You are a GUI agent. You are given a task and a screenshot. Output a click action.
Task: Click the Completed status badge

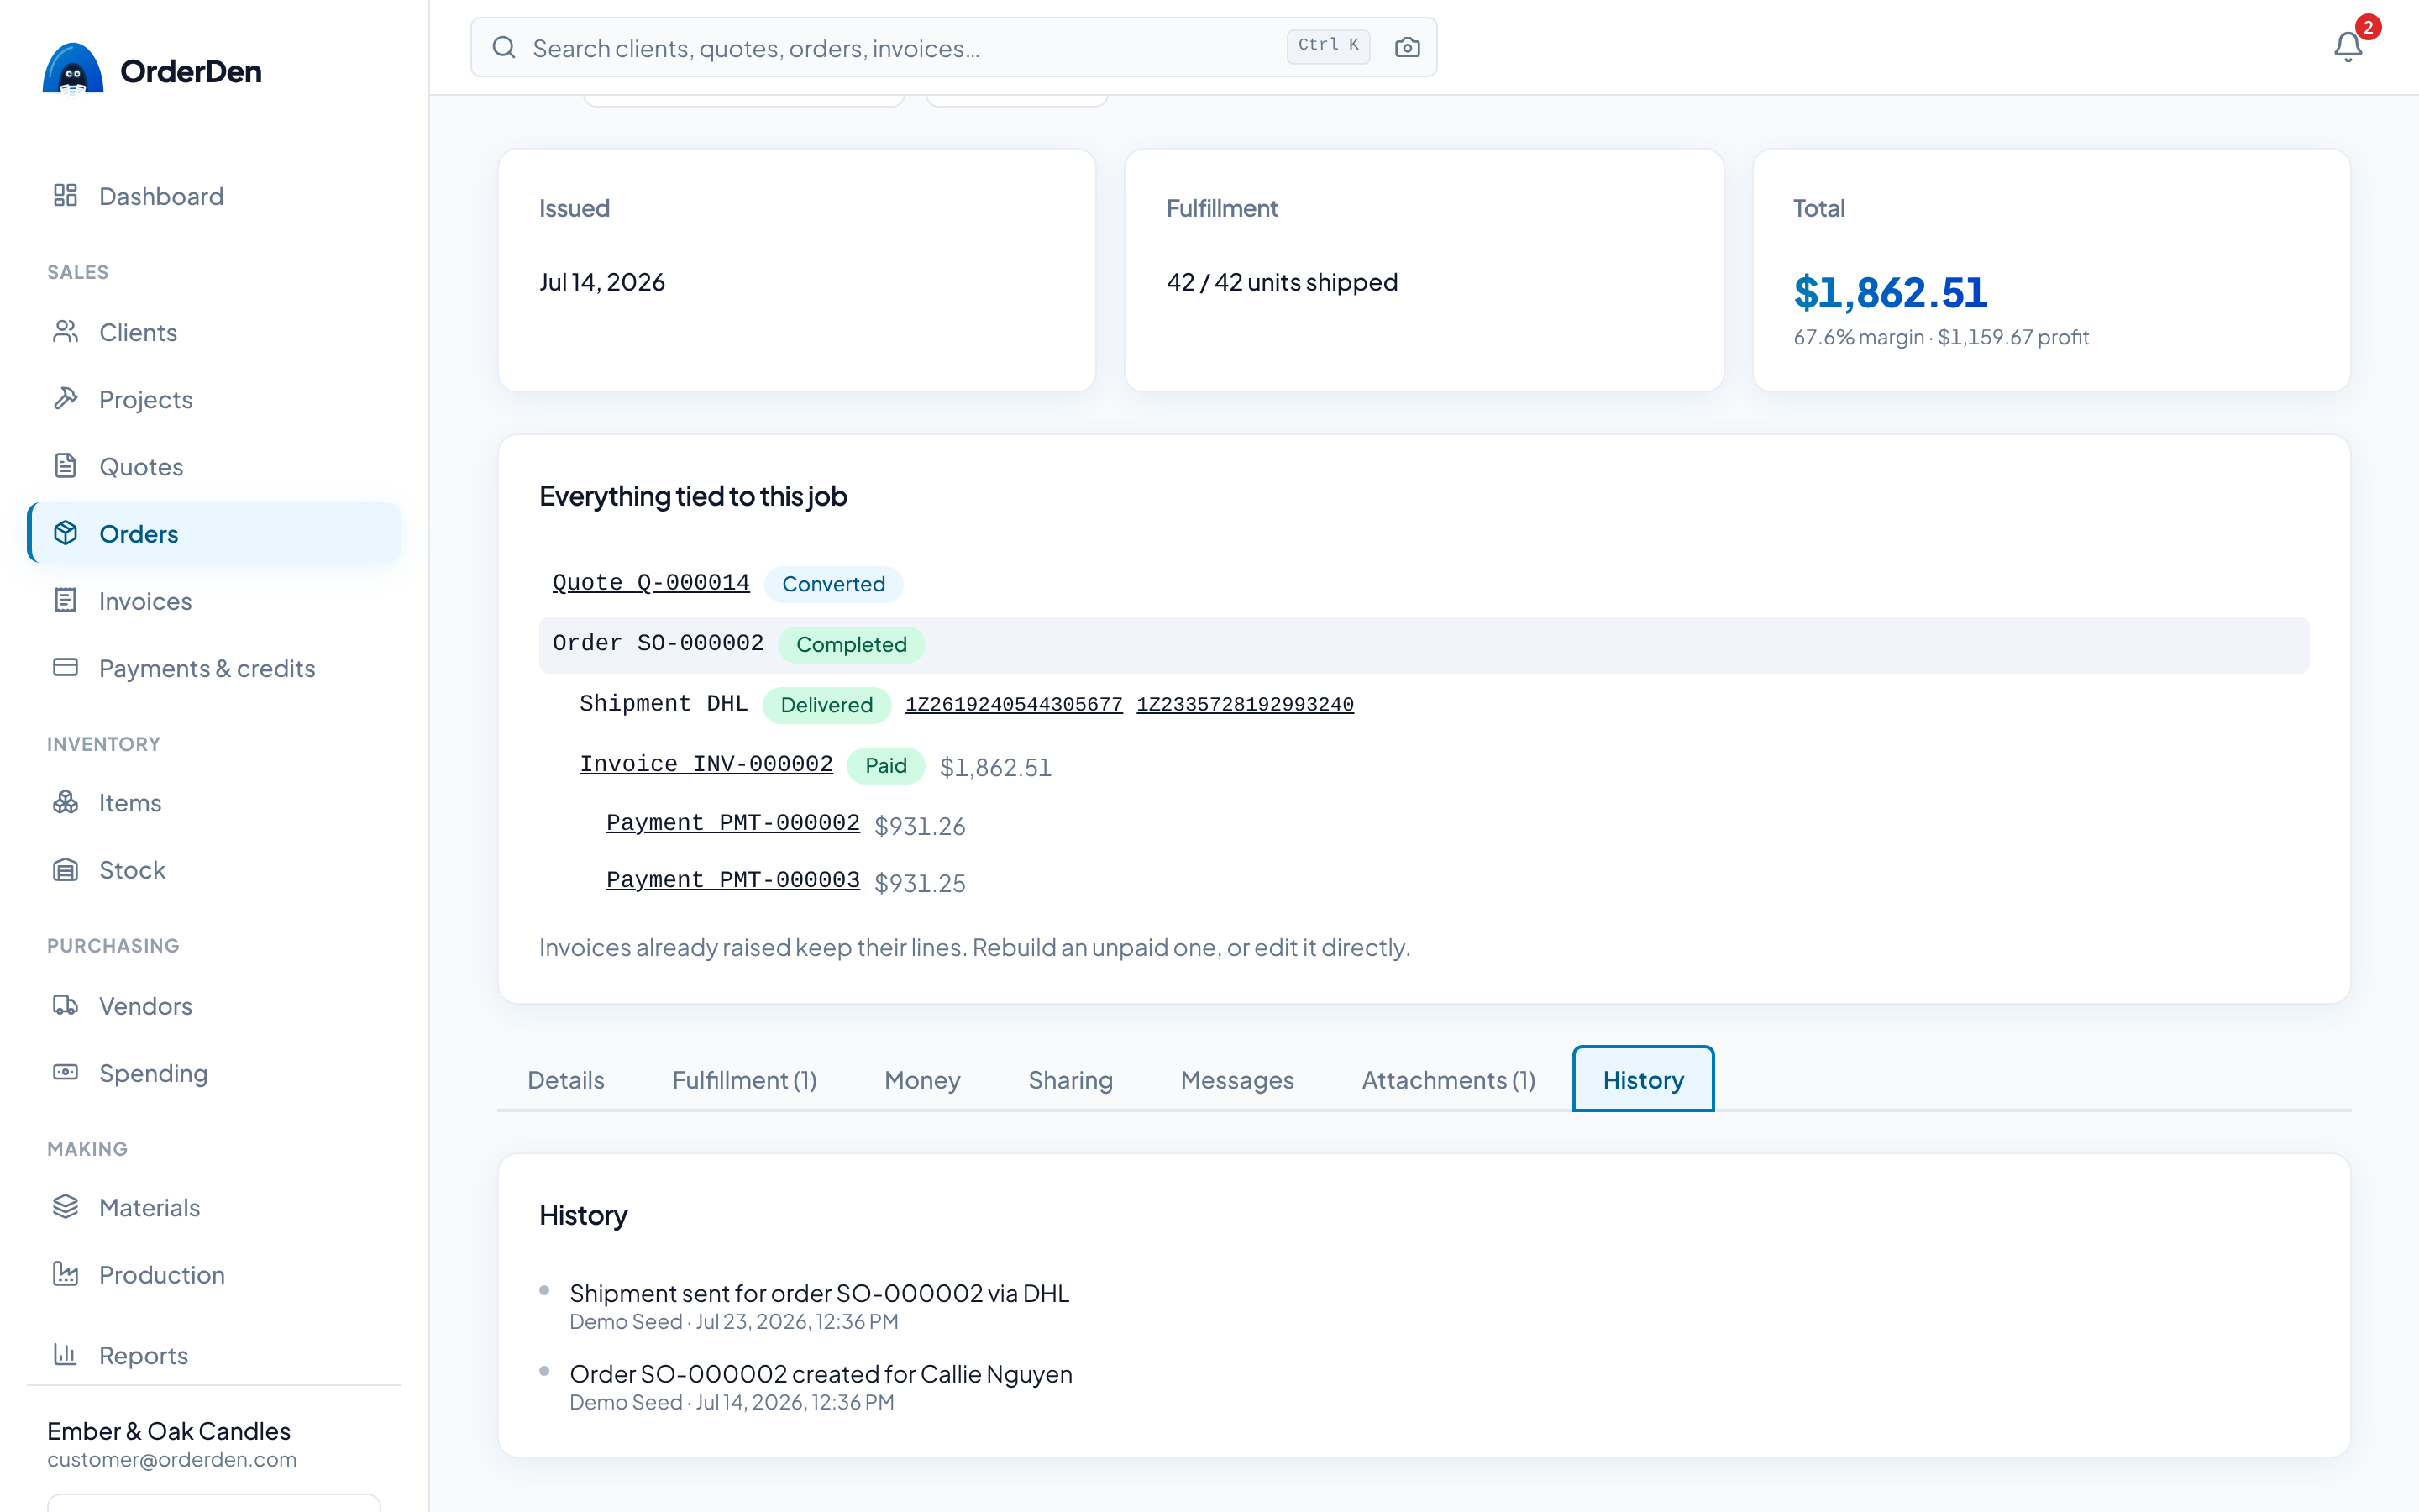(x=852, y=644)
